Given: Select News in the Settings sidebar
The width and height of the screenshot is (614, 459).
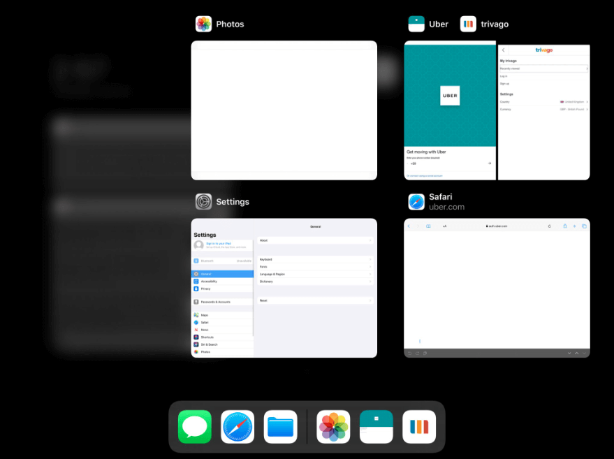Looking at the screenshot, I should [222, 330].
